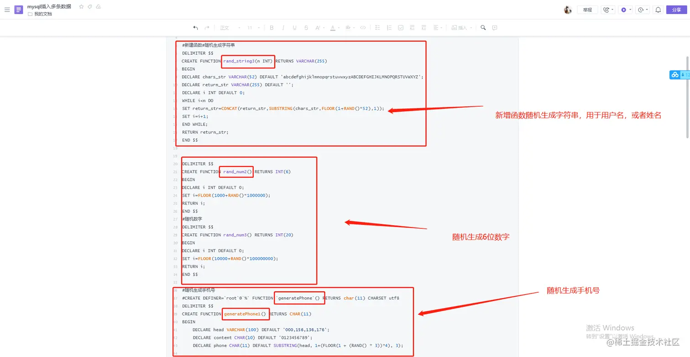Click the cloud saved status icon
The image size is (690, 357).
99,7
